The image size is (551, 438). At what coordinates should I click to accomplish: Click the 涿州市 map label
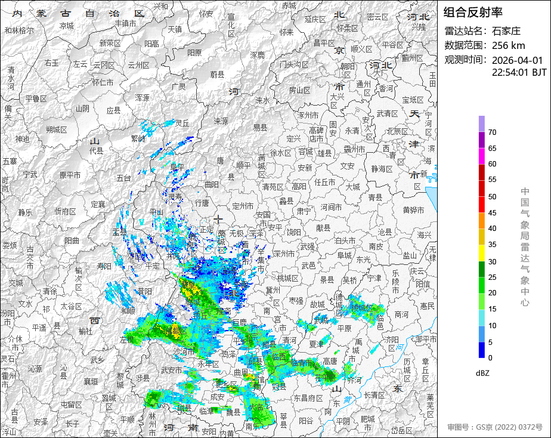308,115
